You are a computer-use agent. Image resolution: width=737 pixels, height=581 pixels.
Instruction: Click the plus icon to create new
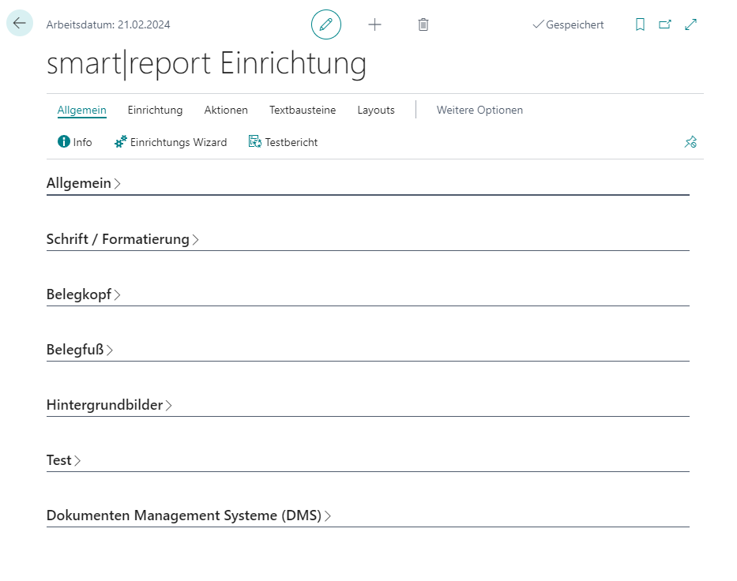(374, 24)
